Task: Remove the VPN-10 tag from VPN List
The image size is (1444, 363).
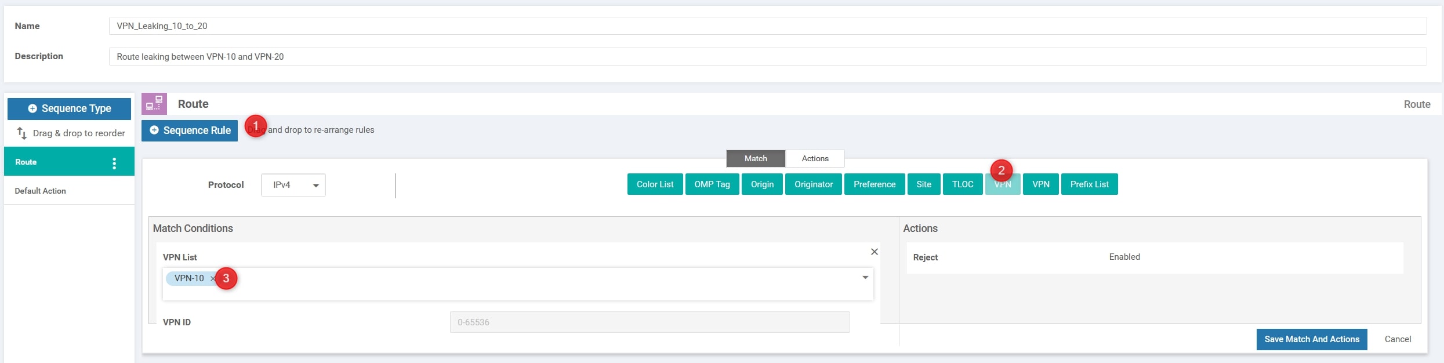Action: (212, 278)
